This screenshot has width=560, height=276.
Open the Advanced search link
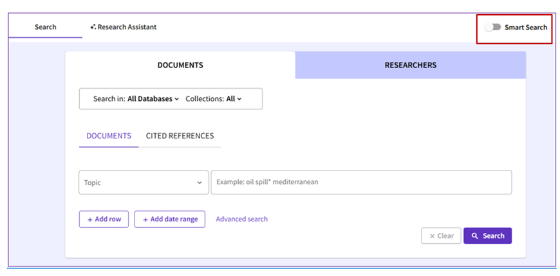click(x=241, y=219)
